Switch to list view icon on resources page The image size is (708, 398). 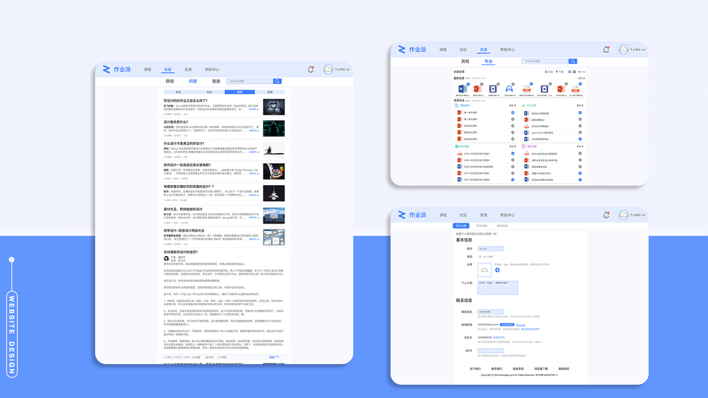(x=575, y=72)
